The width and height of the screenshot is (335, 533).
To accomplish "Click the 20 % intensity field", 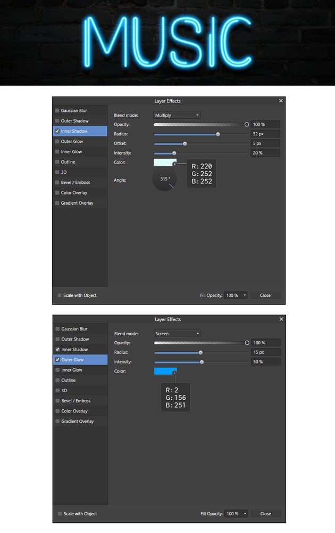I will (x=265, y=153).
